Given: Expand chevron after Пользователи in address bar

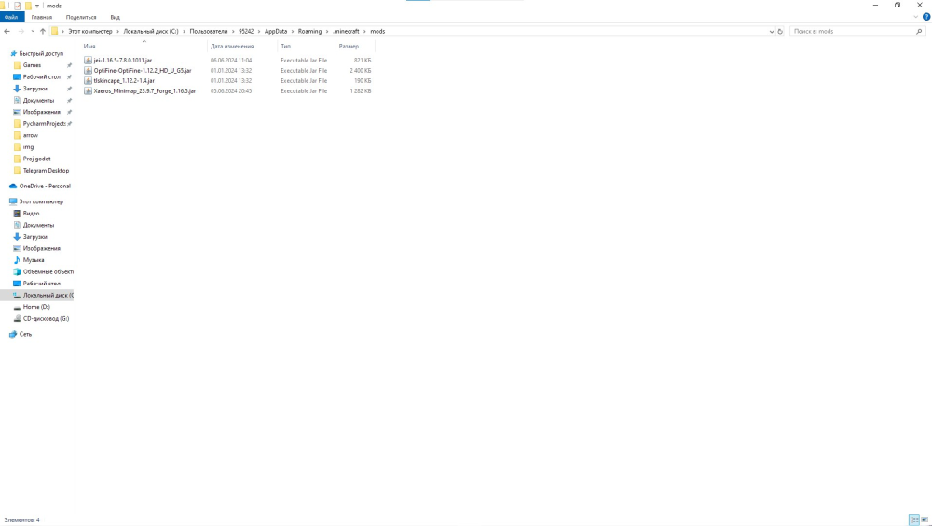Looking at the screenshot, I should 233,31.
